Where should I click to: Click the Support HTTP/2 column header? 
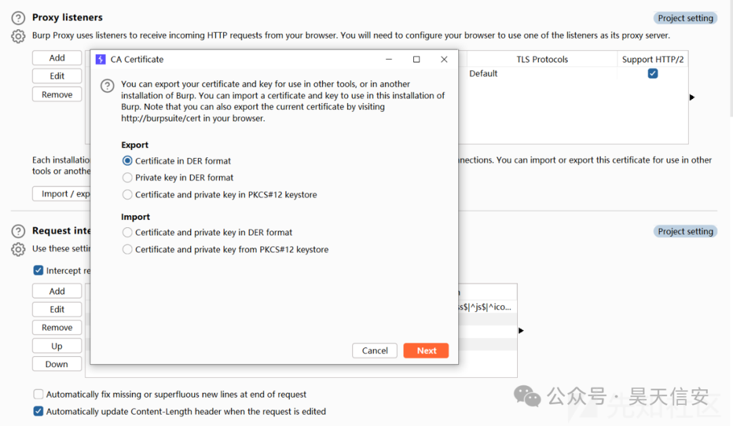(653, 59)
